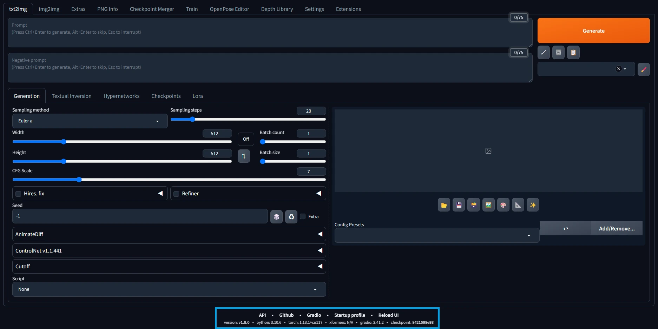Expand the Cutoff panel
The height and width of the screenshot is (329, 658).
click(x=169, y=266)
